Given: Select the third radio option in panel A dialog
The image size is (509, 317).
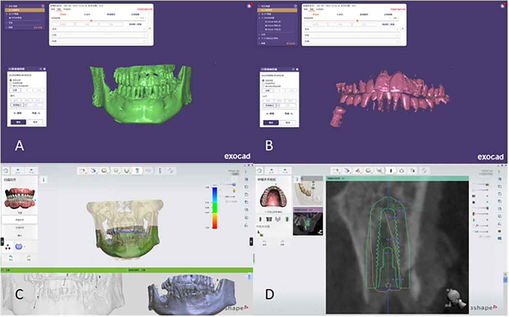Looking at the screenshot, I should pyautogui.click(x=11, y=86).
